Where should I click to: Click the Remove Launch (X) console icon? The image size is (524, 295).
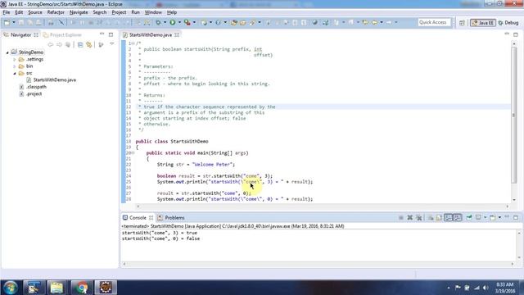[x=409, y=218]
